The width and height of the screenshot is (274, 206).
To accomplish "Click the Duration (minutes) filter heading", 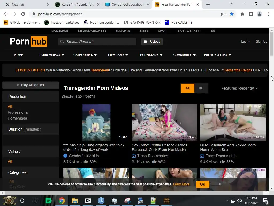I will (25, 129).
